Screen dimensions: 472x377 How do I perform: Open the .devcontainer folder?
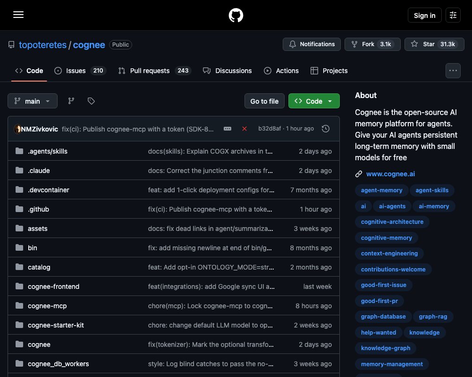49,190
